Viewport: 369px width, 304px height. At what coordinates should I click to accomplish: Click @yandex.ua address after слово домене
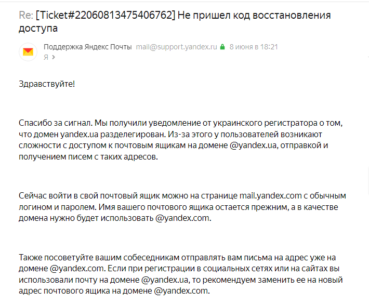254,146
